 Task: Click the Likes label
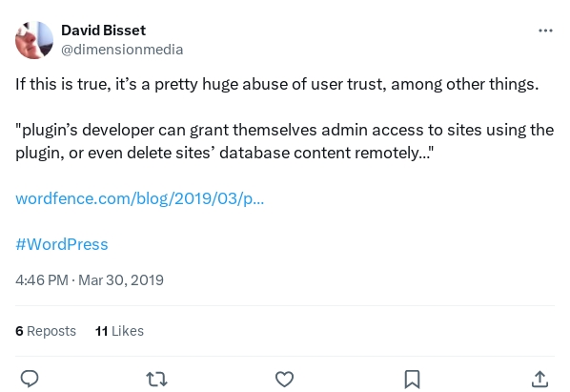128,331
